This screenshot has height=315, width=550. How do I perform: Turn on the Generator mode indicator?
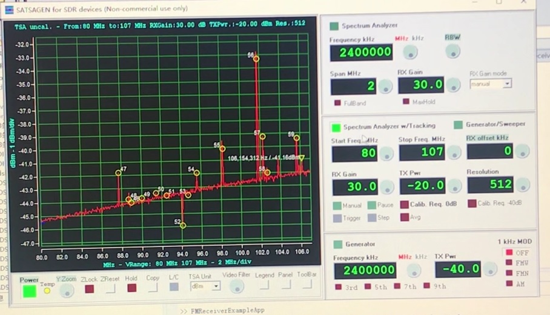point(336,245)
